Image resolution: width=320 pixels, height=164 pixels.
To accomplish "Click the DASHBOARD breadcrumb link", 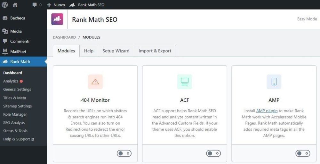I will pos(64,37).
